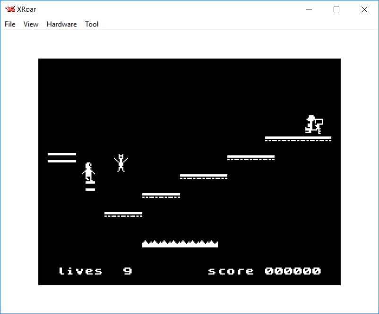Image resolution: width=379 pixels, height=314 pixels.
Task: Open the File menu
Action: [x=10, y=24]
